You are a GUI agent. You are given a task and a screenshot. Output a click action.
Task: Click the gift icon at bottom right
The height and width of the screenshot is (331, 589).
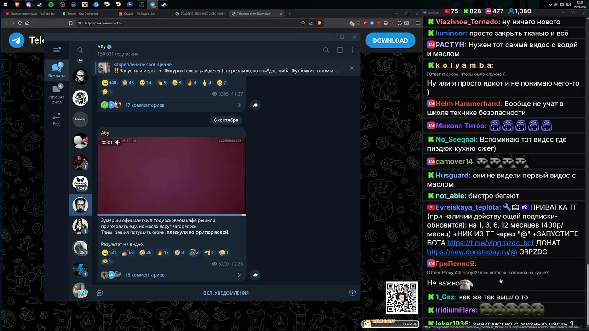pyautogui.click(x=352, y=293)
